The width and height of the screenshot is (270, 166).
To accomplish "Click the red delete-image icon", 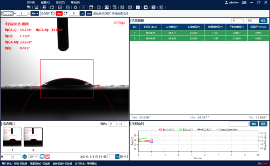I will pos(48,156).
